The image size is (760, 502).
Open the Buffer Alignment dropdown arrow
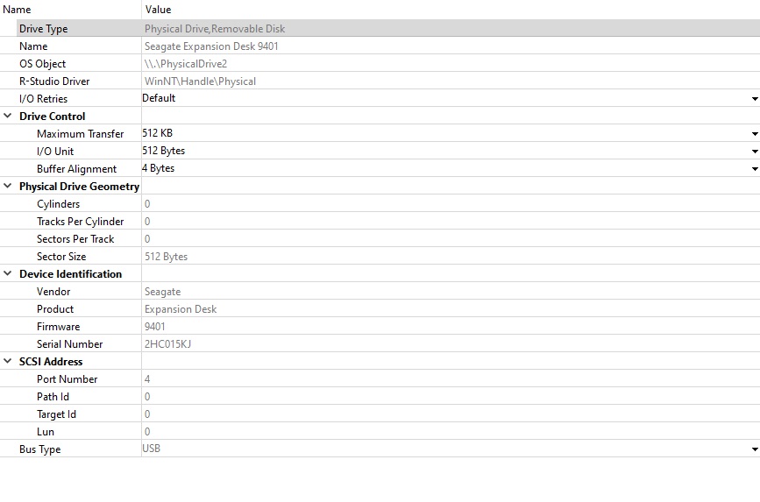point(755,168)
